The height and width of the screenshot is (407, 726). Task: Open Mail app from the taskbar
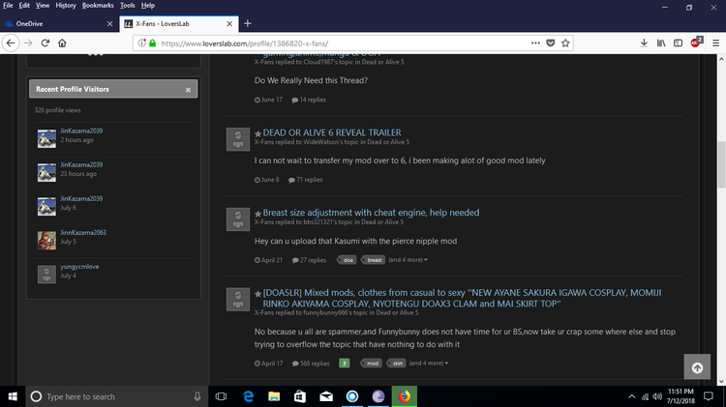326,396
